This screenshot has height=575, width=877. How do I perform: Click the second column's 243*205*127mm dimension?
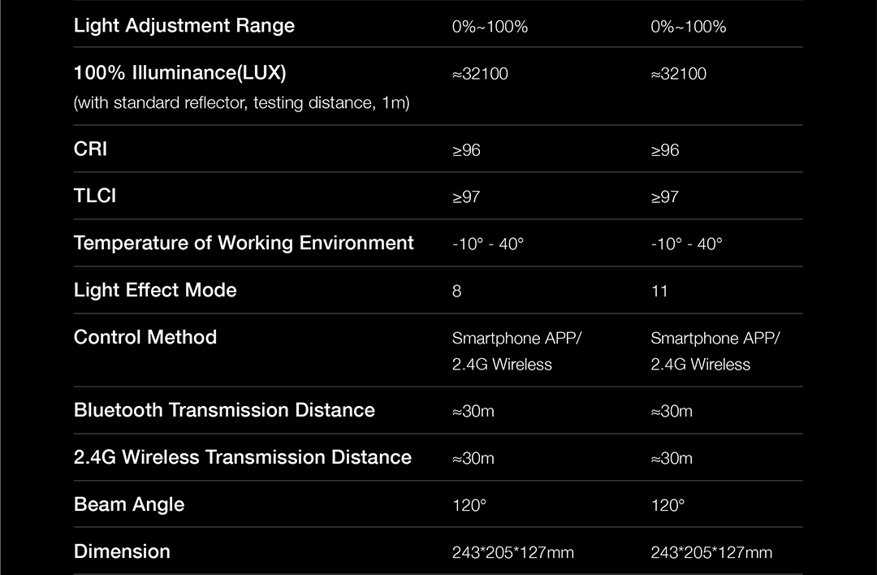(x=711, y=553)
